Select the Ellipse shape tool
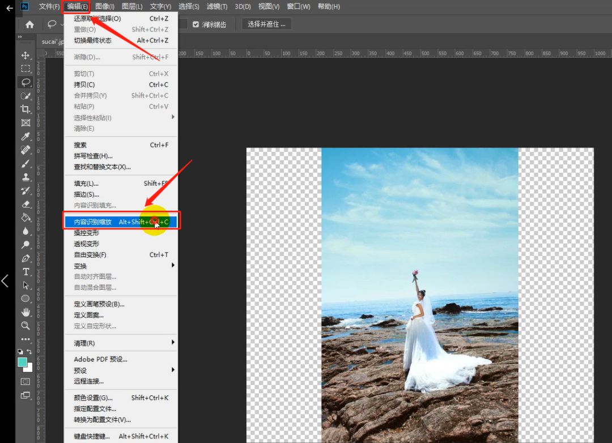 pyautogui.click(x=25, y=299)
